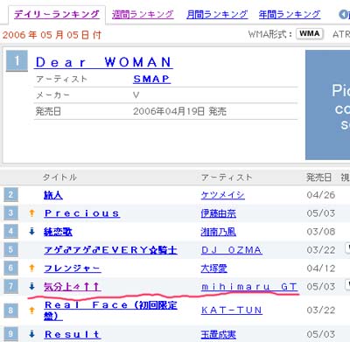This screenshot has width=350, height=342.
Task: Click release date 03/08 for 純恋歌
Action: 321,232
